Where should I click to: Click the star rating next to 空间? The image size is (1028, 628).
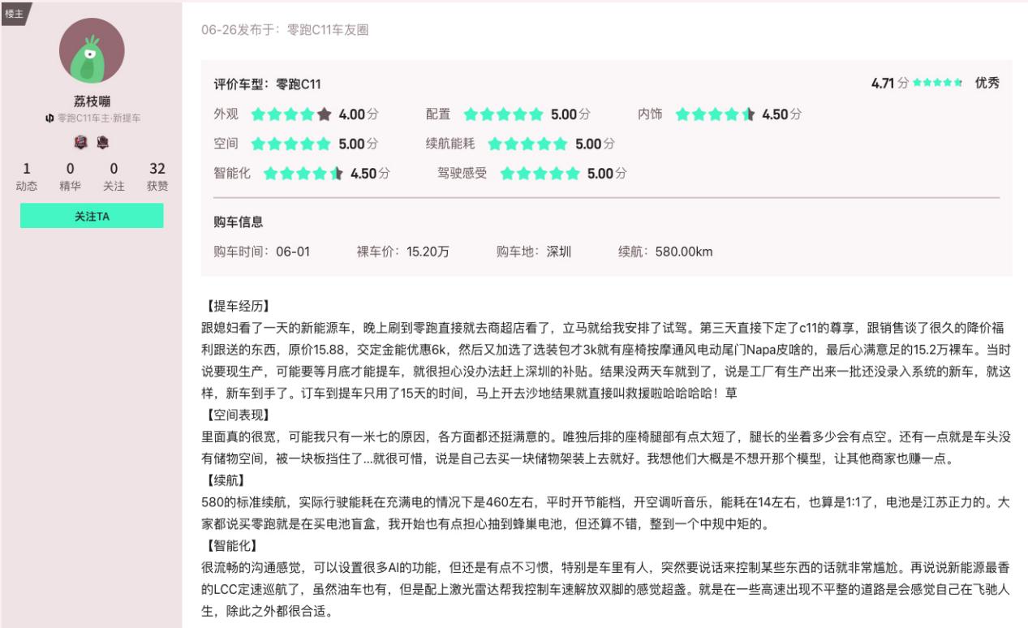(291, 144)
